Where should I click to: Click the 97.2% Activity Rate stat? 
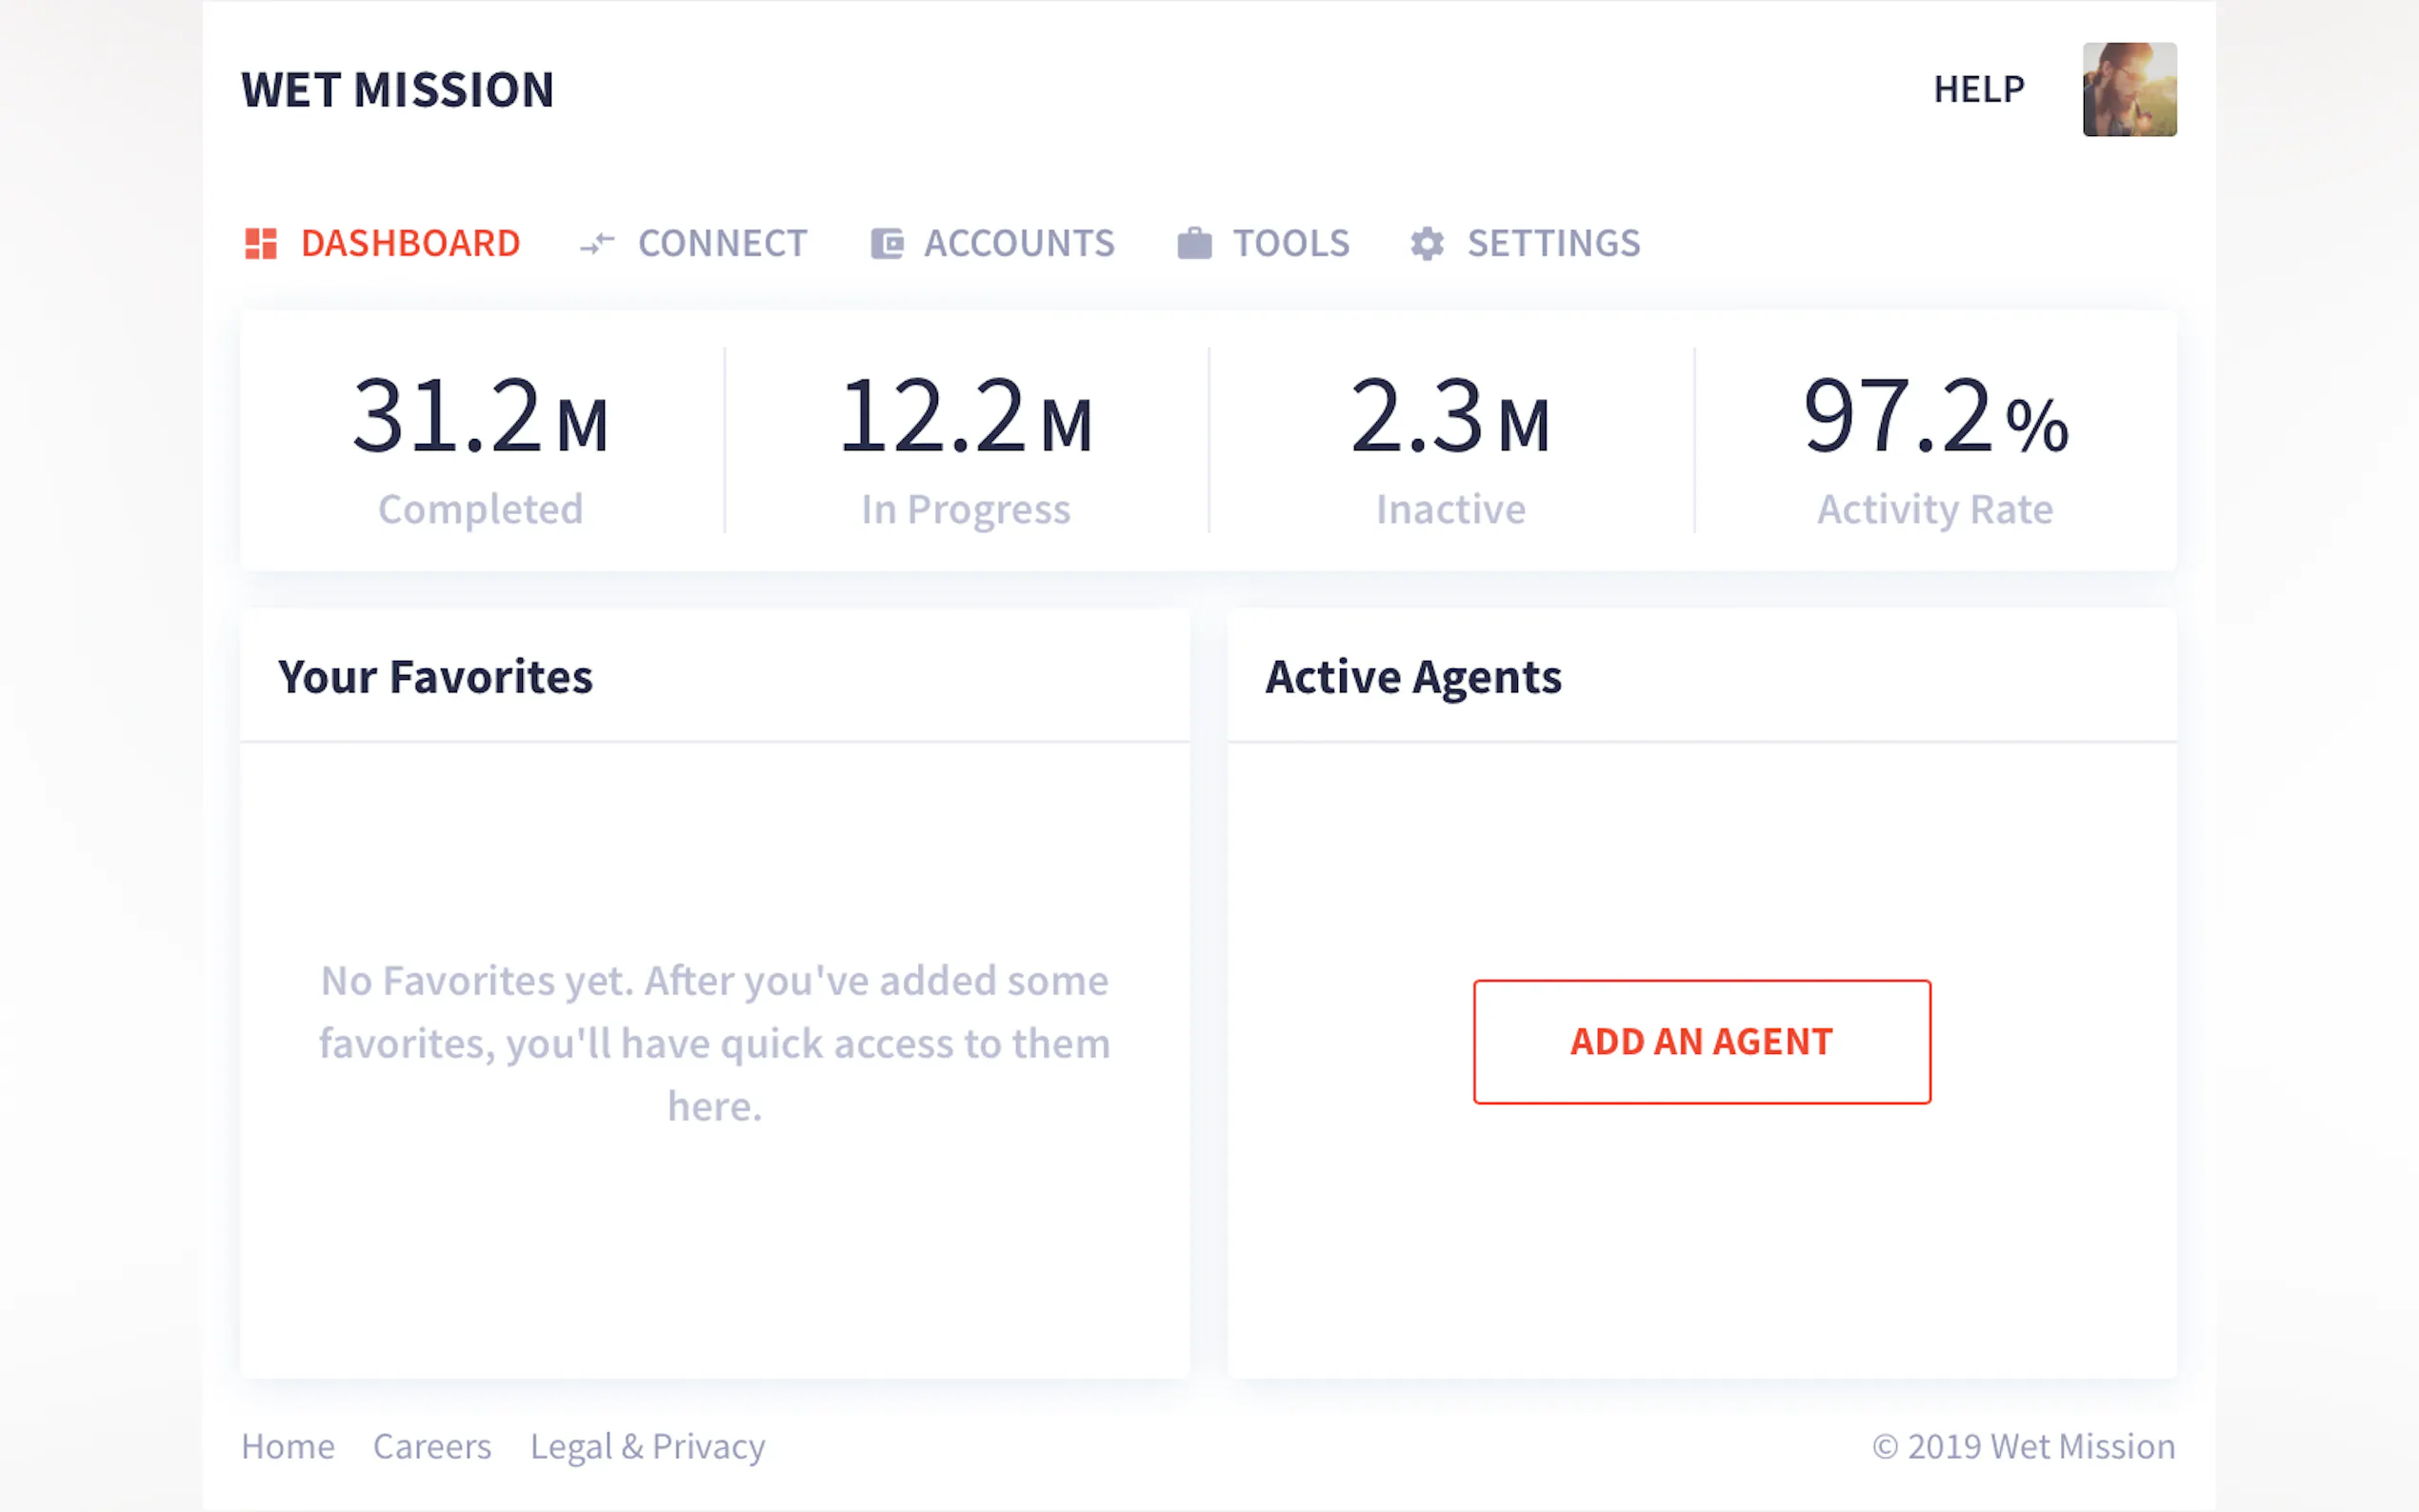click(x=1935, y=442)
